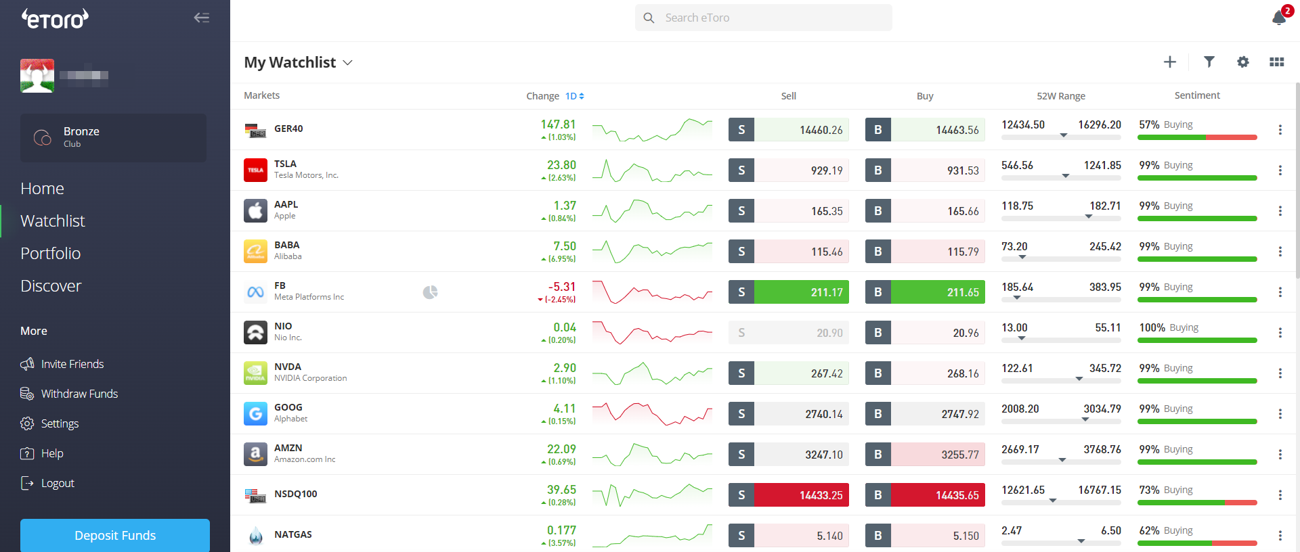Image resolution: width=1300 pixels, height=552 pixels.
Task: Click the Tesla logo icon
Action: coord(255,170)
